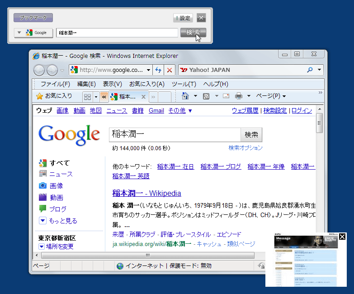Go forward with IE Forward button
The height and width of the screenshot is (294, 354).
52,70
